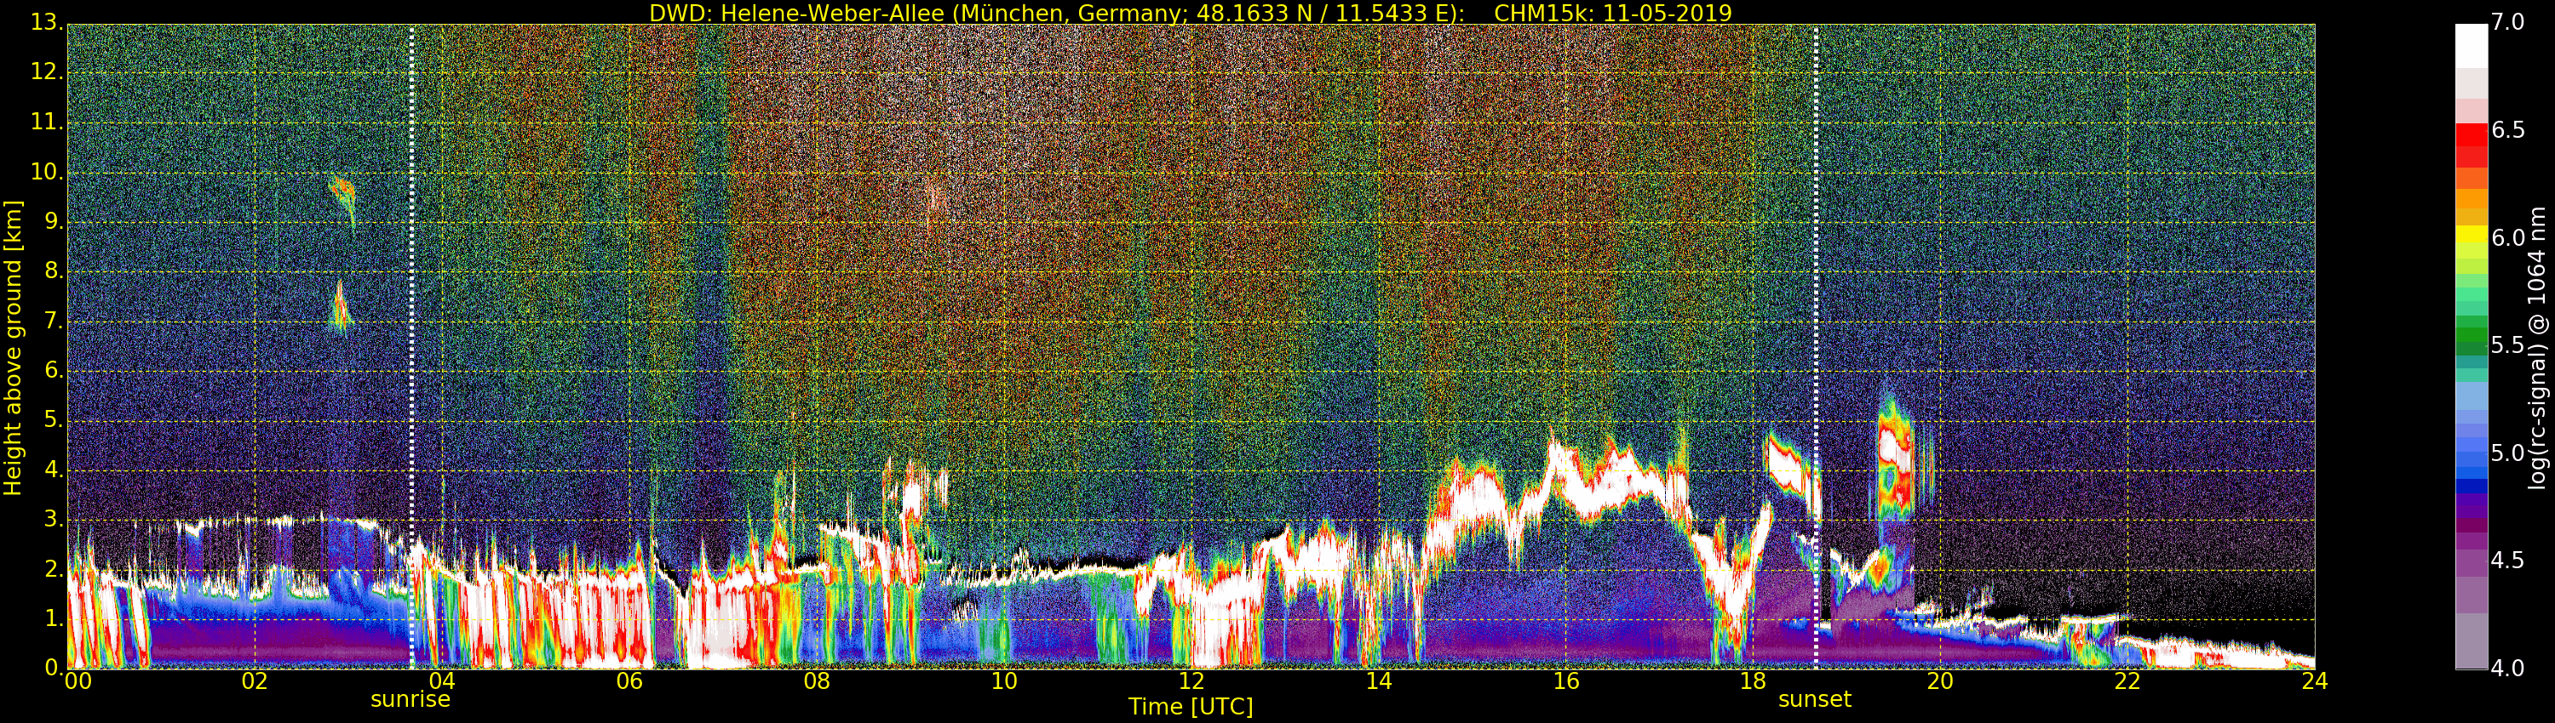This screenshot has height=723, width=2555.
Task: Click the white dotted sunset marker line
Action: 1816,347
